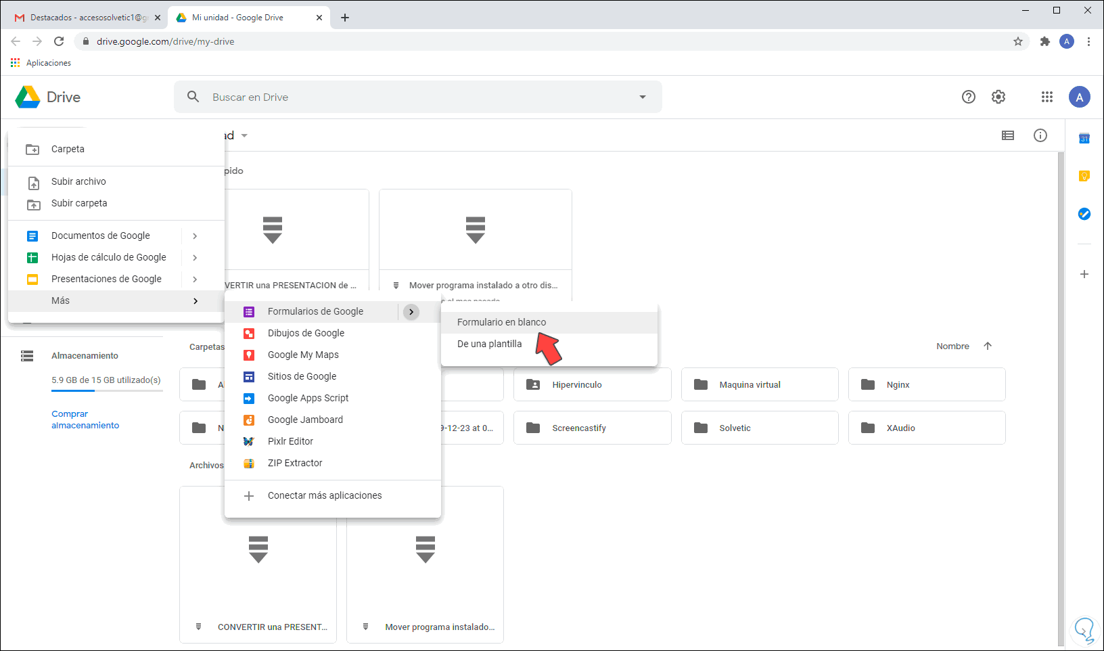Image resolution: width=1104 pixels, height=651 pixels.
Task: Choose De una plantilla
Action: [549, 344]
